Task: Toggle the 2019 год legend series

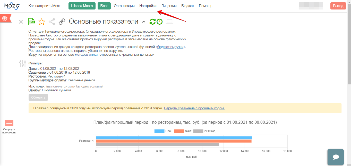Action: (x=204, y=131)
